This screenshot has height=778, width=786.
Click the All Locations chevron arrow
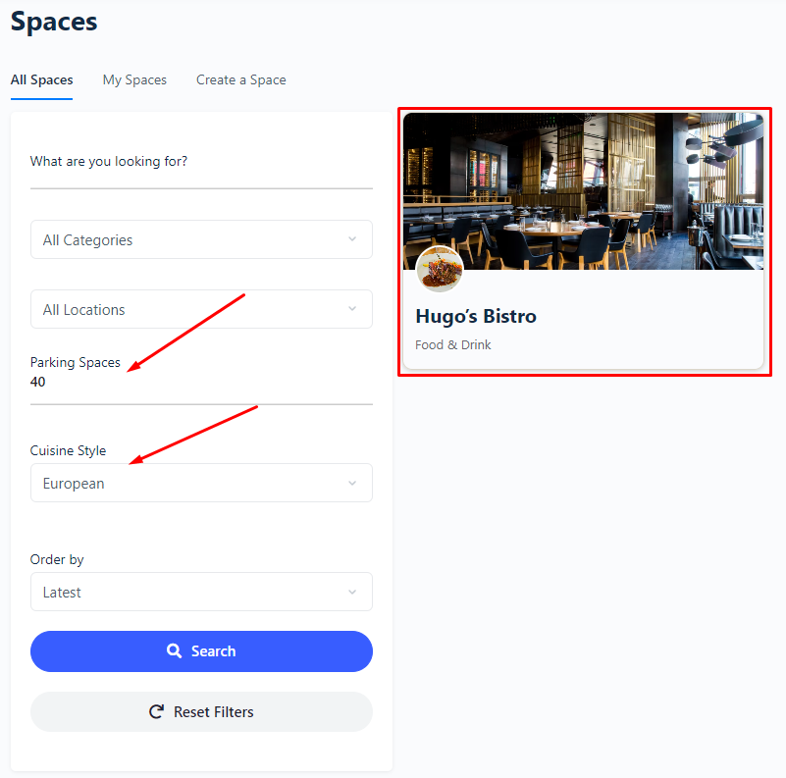[x=352, y=309]
